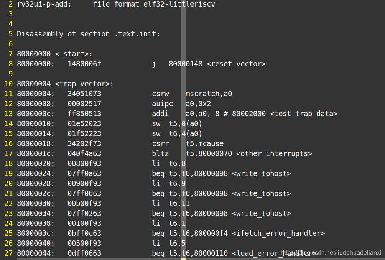
Task: Click the _start symbol on line 7
Action: [73, 54]
